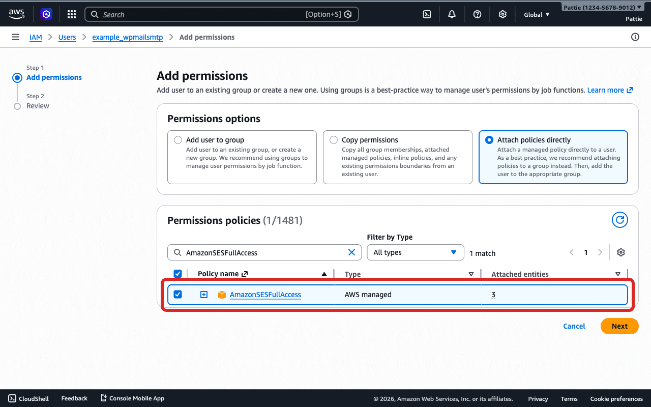Open the settings gear in top navigation
The height and width of the screenshot is (407, 651).
click(502, 14)
